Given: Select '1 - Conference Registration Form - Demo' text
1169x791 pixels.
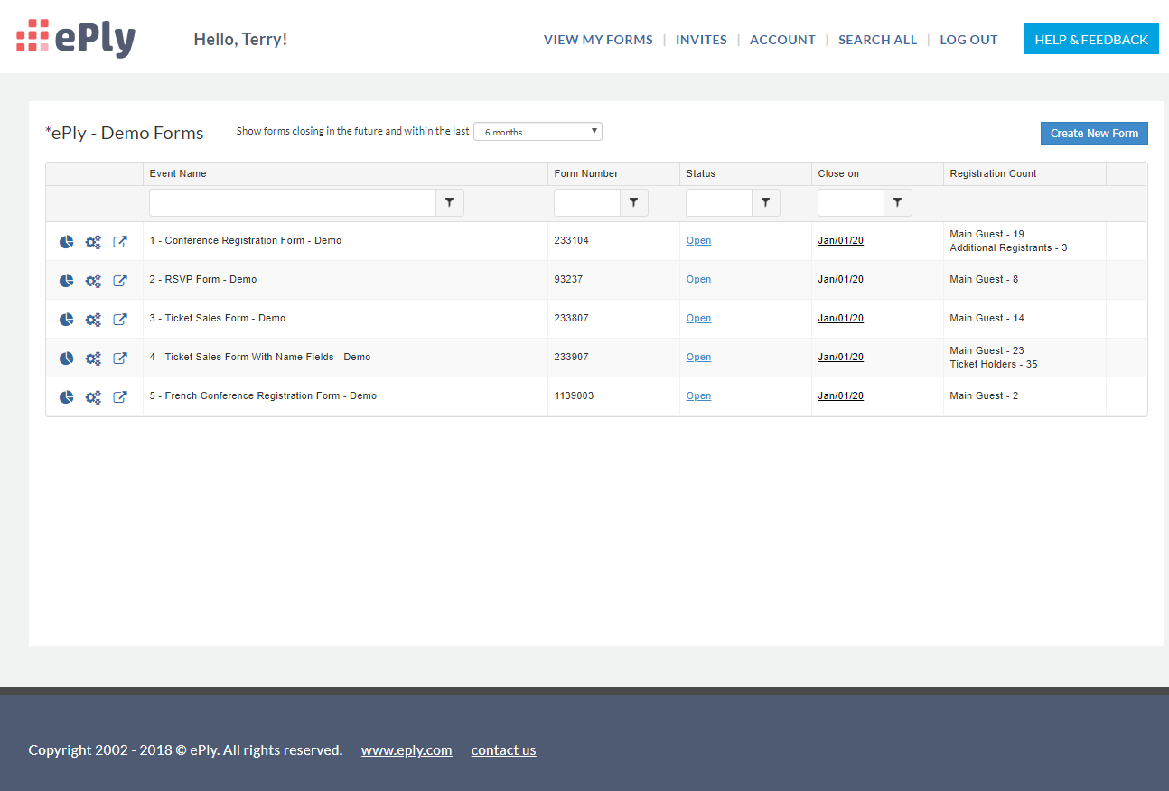Looking at the screenshot, I should tap(246, 241).
